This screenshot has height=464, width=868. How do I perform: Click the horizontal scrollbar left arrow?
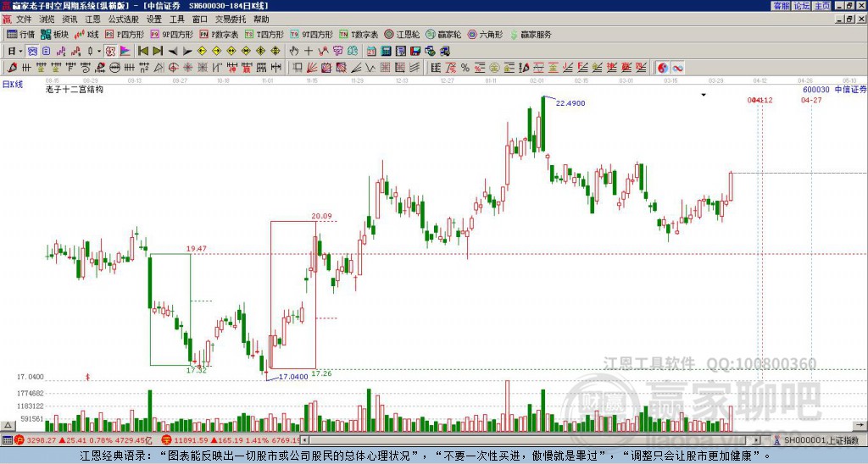305,440
